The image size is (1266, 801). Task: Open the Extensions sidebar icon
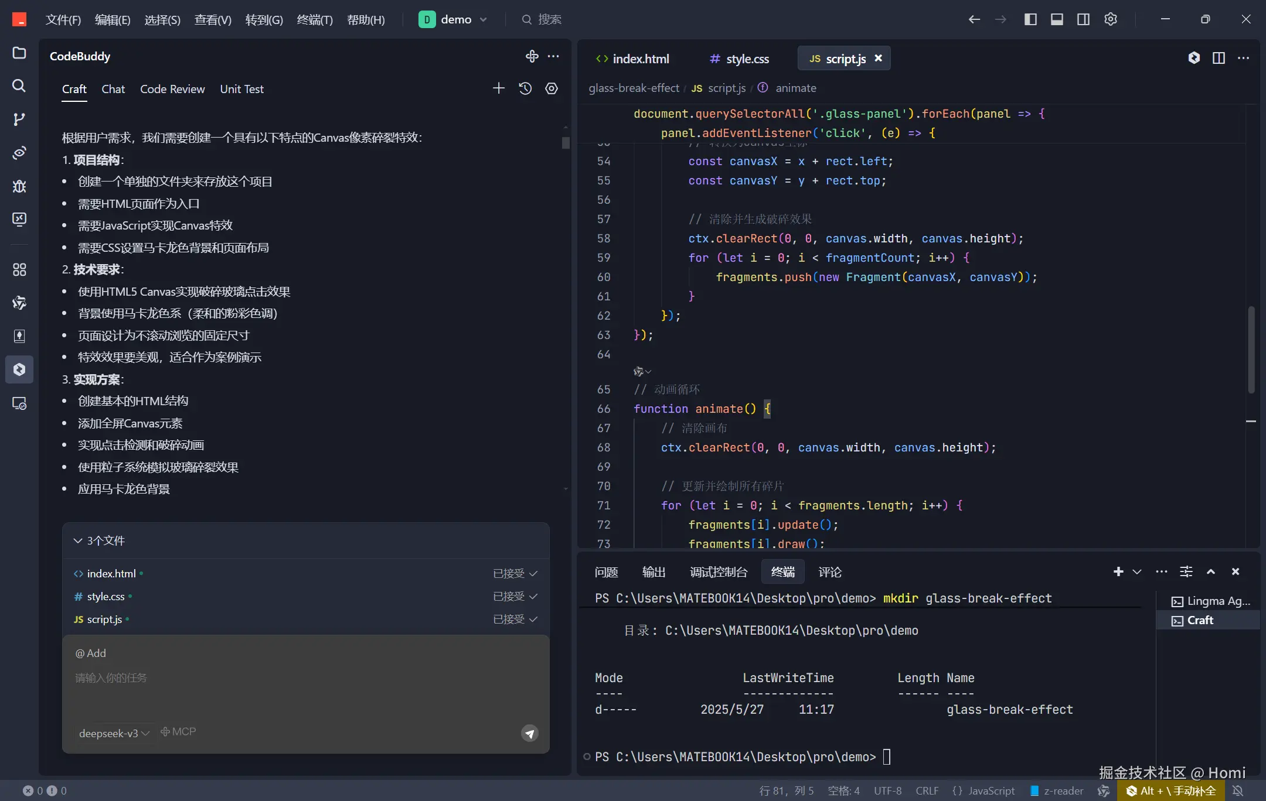pyautogui.click(x=19, y=269)
